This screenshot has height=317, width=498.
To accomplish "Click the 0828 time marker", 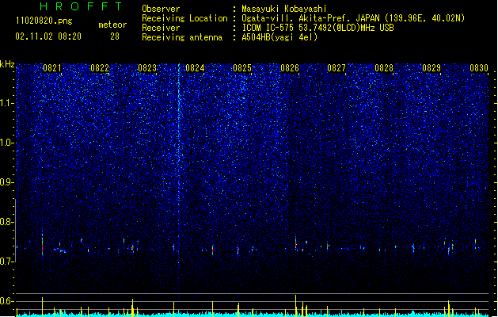I will click(x=384, y=68).
